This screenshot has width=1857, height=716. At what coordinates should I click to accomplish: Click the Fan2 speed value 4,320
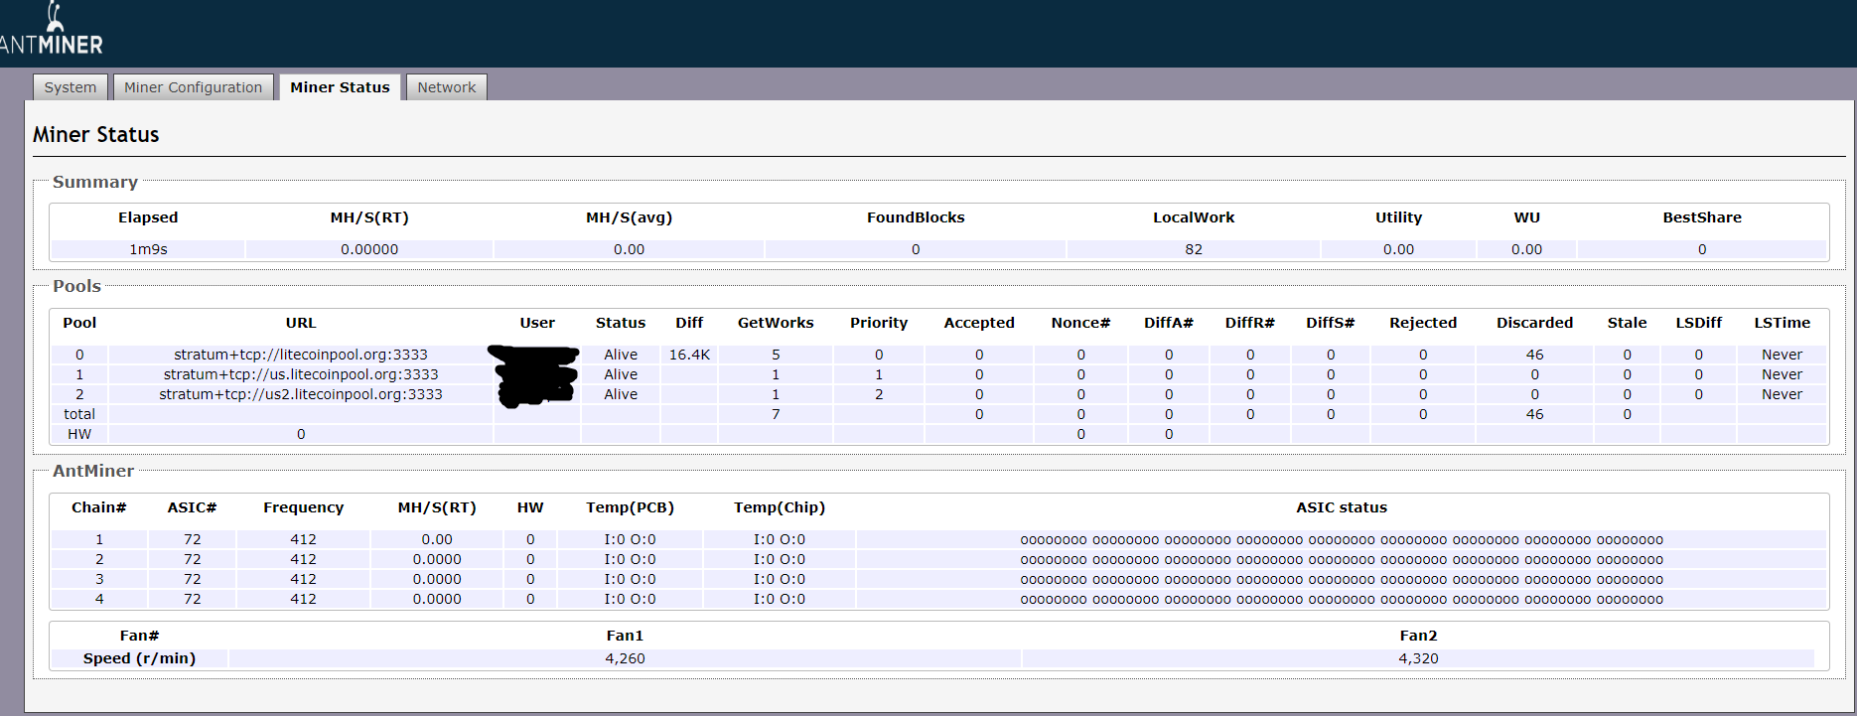1418,658
